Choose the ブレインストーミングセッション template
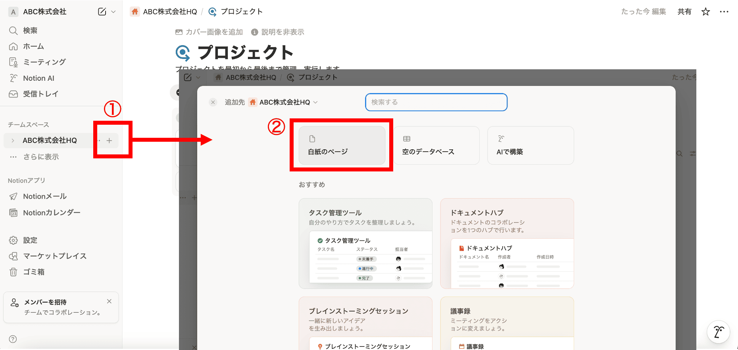Image resolution: width=738 pixels, height=350 pixels. (x=365, y=323)
